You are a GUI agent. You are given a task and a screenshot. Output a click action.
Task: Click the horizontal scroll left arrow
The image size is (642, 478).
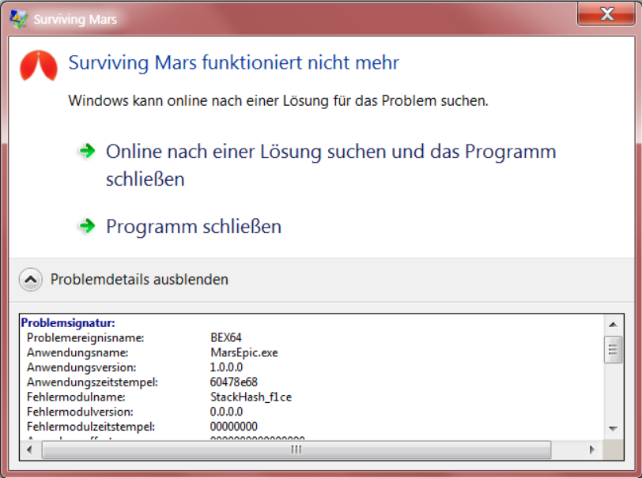(x=29, y=450)
